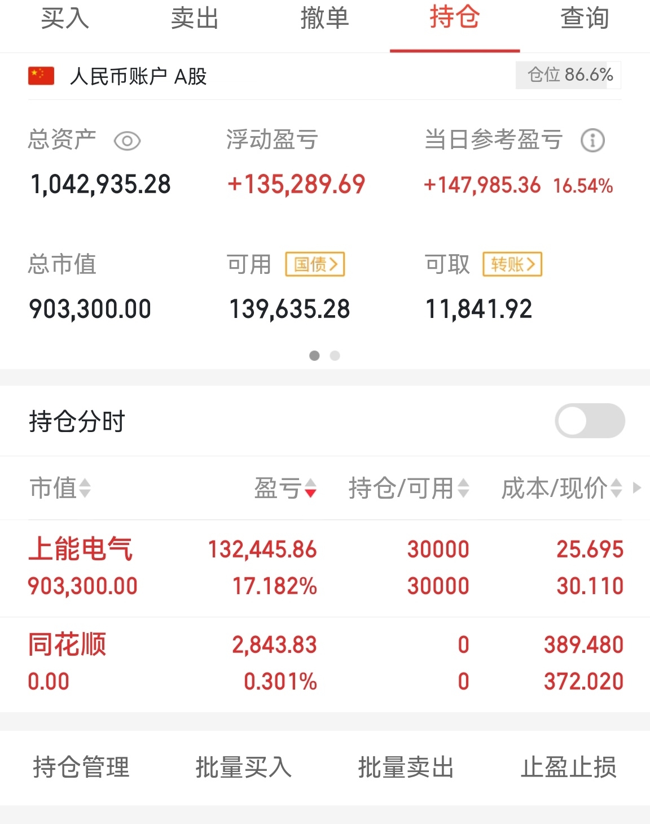
Task: Tap the second page indicator dot
Action: coord(335,355)
